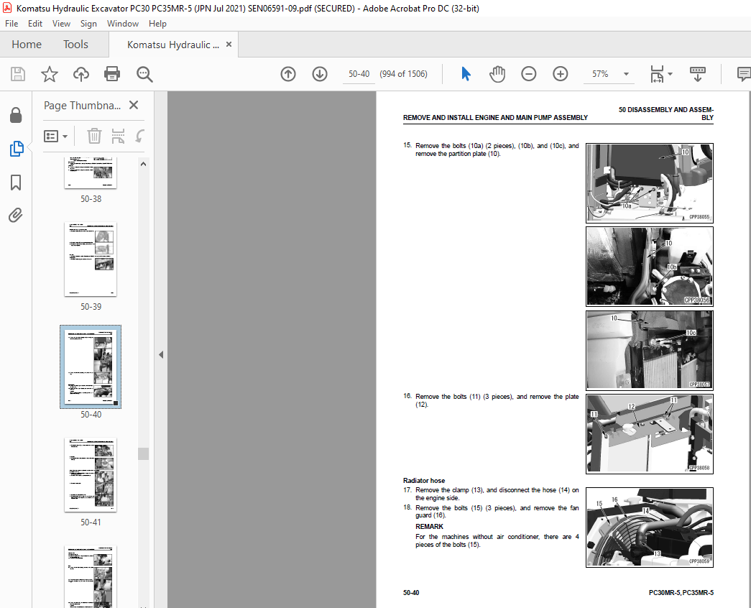The image size is (751, 608).
Task: Open the View menu
Action: point(61,24)
